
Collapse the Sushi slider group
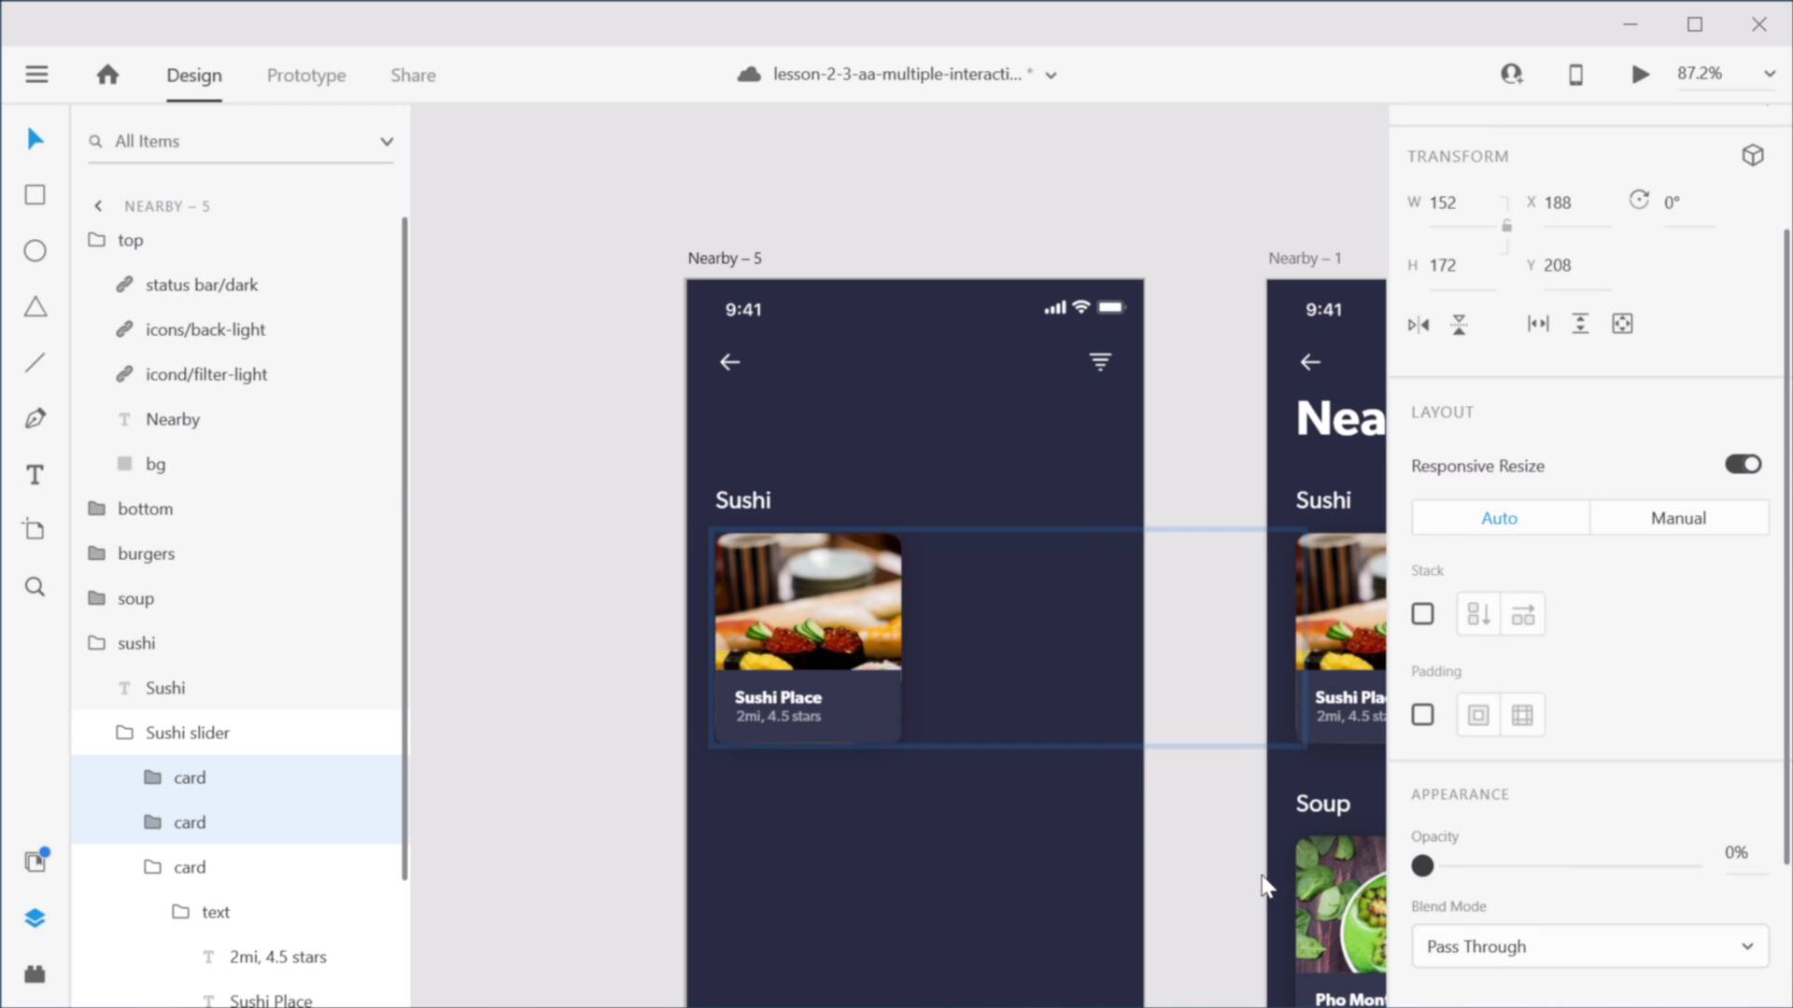tap(124, 733)
